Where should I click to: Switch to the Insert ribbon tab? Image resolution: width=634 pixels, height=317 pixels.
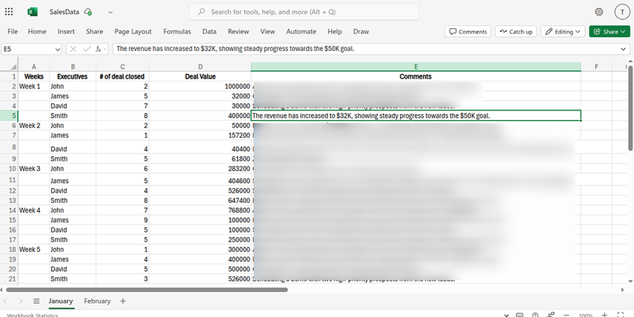point(66,32)
